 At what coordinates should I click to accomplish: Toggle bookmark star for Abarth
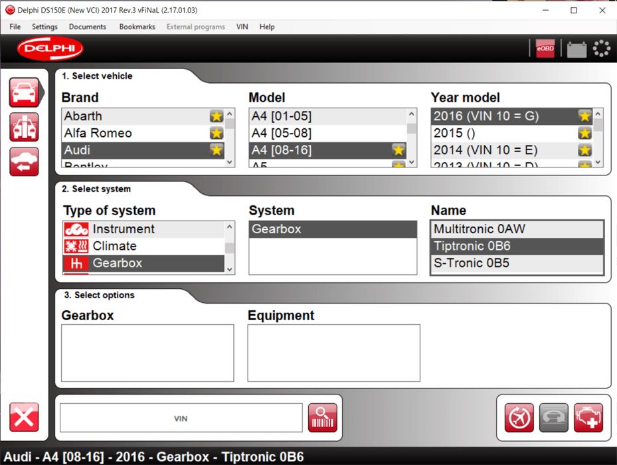coord(217,116)
